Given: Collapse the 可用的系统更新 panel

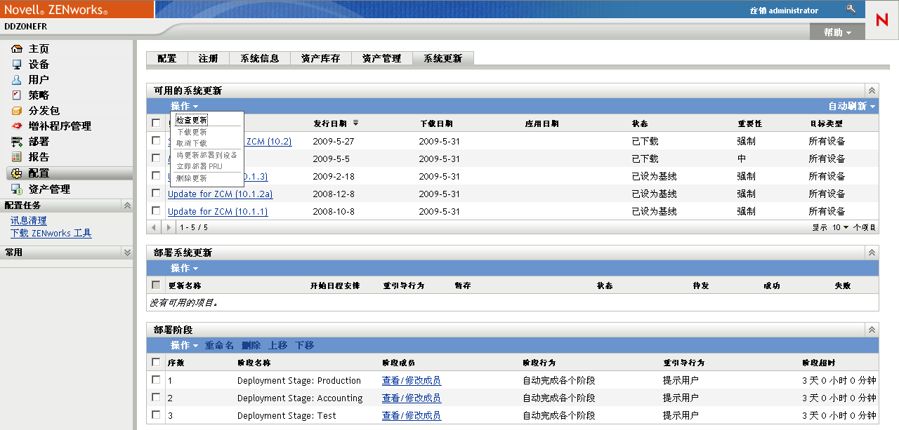Looking at the screenshot, I should 872,90.
